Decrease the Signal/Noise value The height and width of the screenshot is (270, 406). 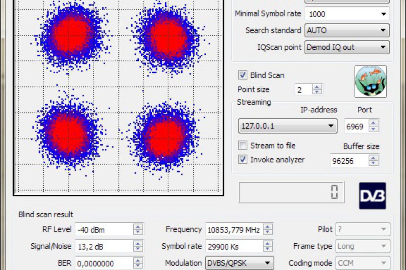138,249
